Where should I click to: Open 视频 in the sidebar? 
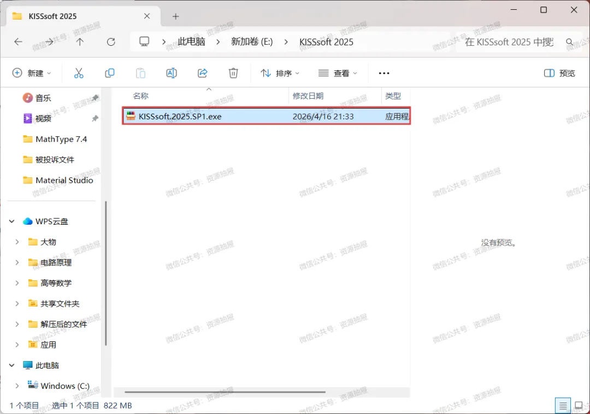tap(43, 119)
